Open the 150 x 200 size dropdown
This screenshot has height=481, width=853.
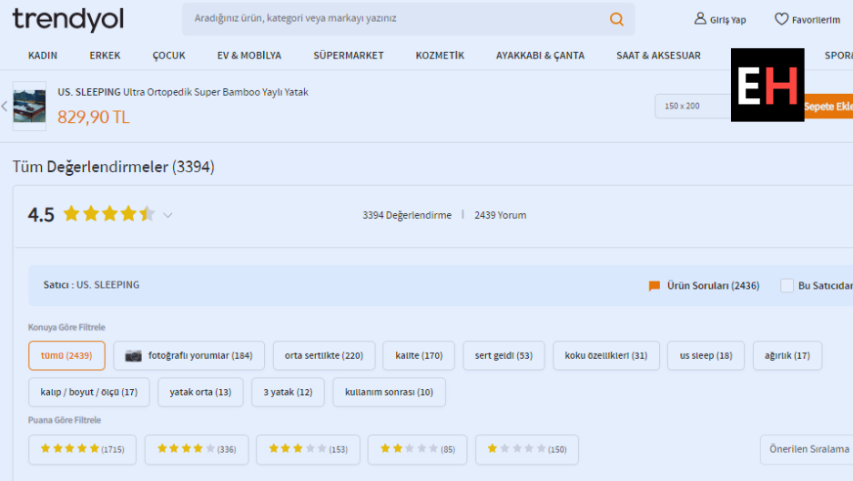693,106
